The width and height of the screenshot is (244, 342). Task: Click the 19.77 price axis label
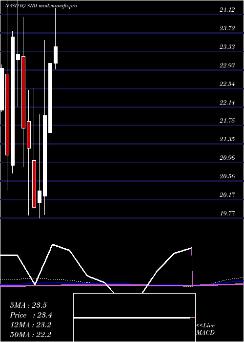[x=227, y=214]
